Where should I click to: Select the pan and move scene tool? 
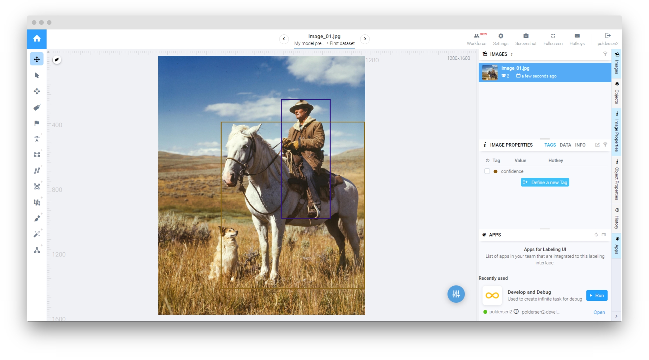pyautogui.click(x=37, y=59)
